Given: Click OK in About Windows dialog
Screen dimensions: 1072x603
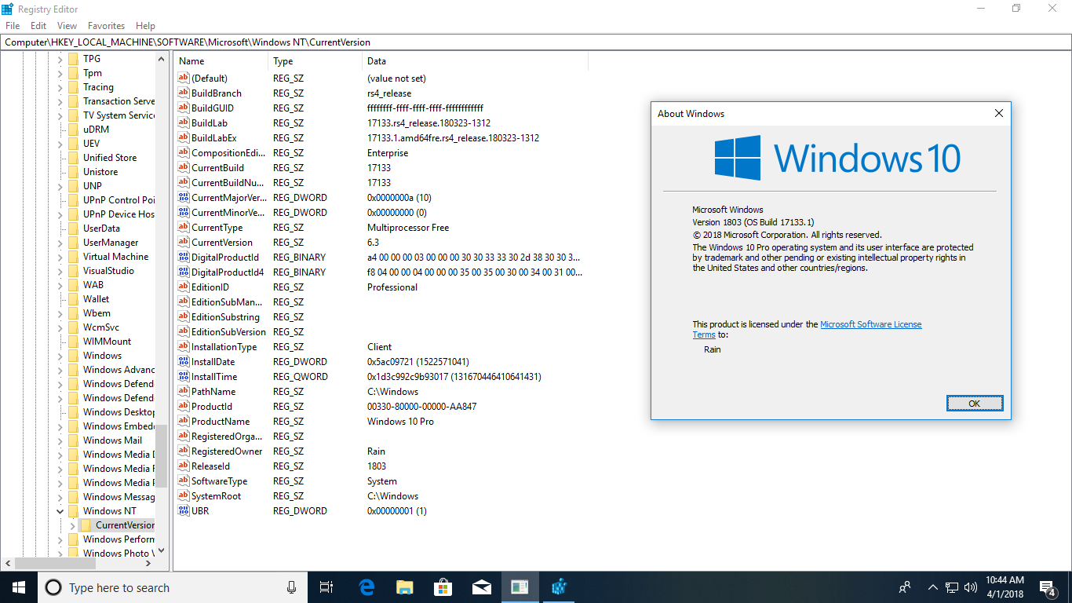Looking at the screenshot, I should pyautogui.click(x=974, y=404).
